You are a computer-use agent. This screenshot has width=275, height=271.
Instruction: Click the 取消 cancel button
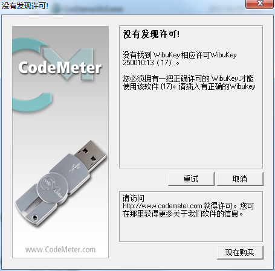[240, 179]
